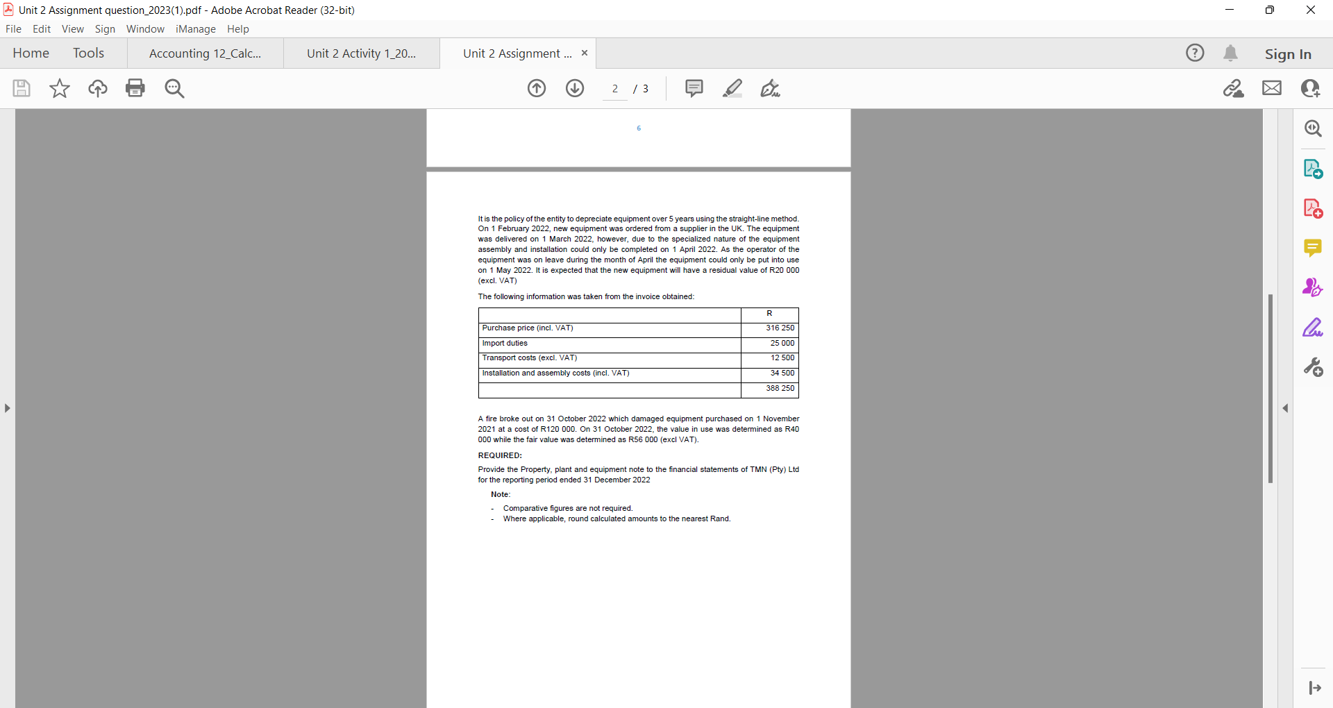Edit the page number field
The height and width of the screenshot is (708, 1333).
tap(615, 89)
